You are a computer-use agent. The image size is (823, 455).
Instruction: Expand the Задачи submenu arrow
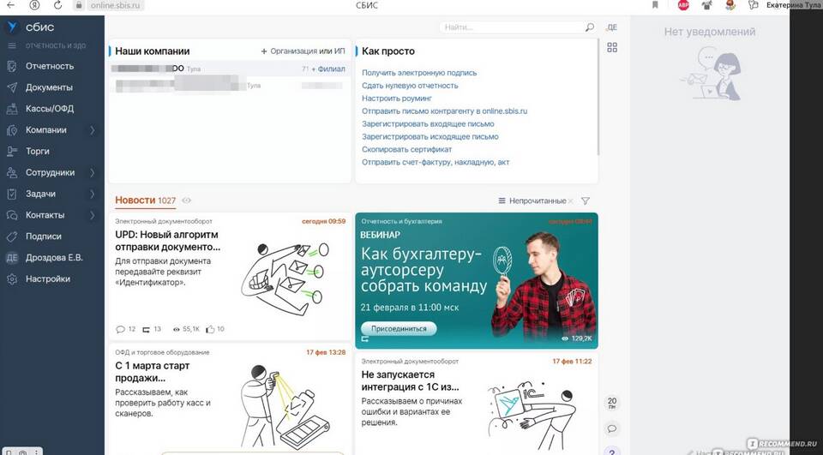click(x=93, y=194)
